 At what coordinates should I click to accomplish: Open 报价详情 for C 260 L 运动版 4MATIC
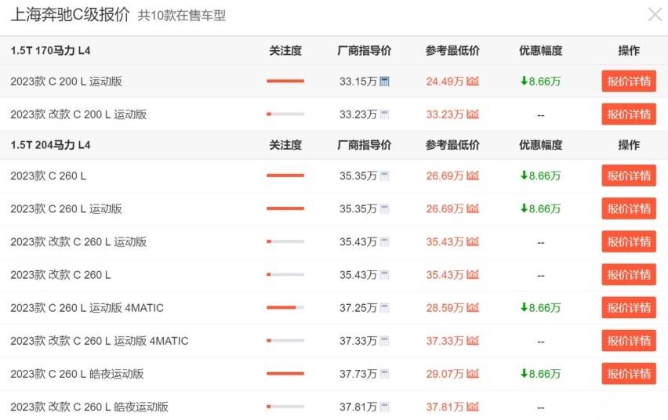(x=629, y=307)
